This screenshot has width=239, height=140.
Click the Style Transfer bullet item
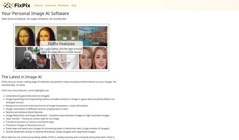[x=33, y=119]
